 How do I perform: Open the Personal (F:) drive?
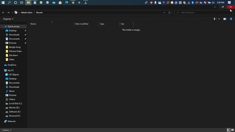click(15, 116)
